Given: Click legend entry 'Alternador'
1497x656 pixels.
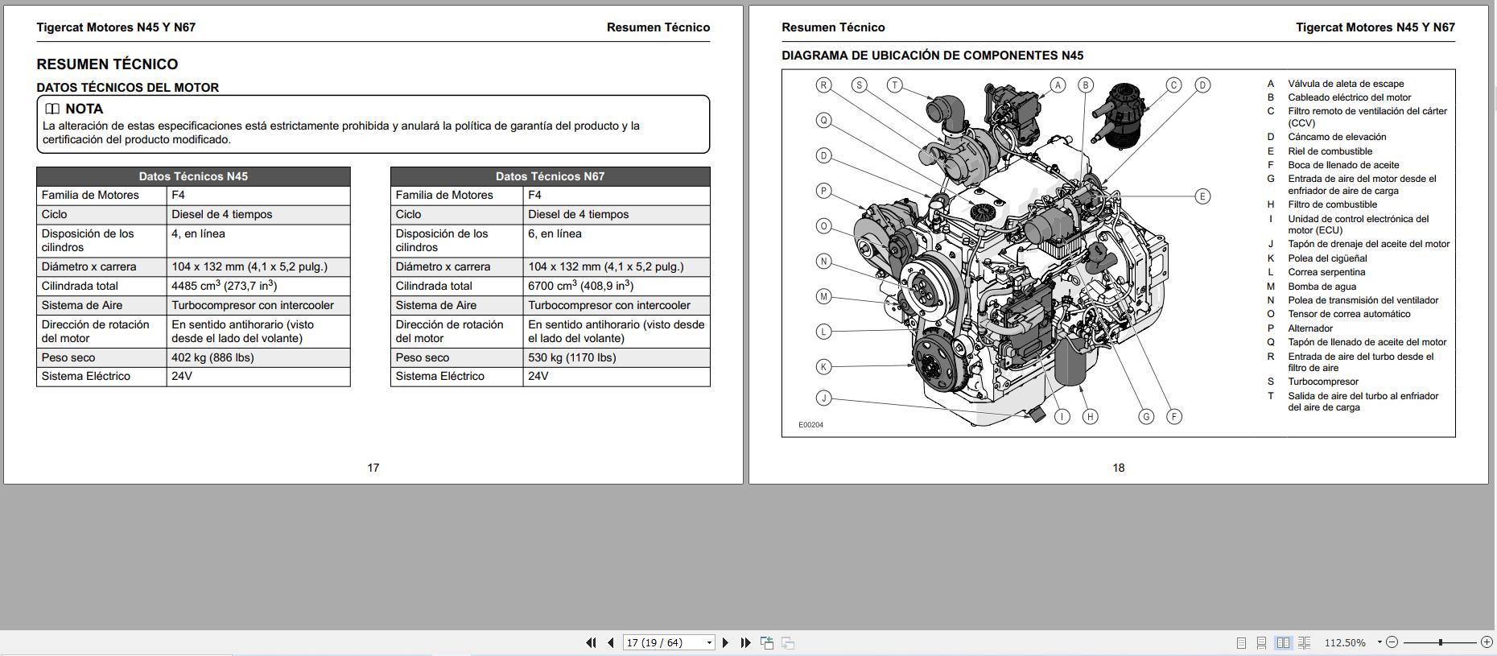Looking at the screenshot, I should point(1310,328).
